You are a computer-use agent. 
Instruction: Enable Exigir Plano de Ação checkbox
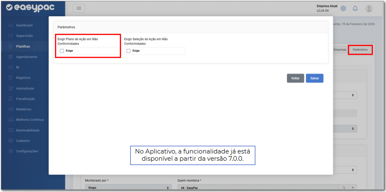coord(62,51)
